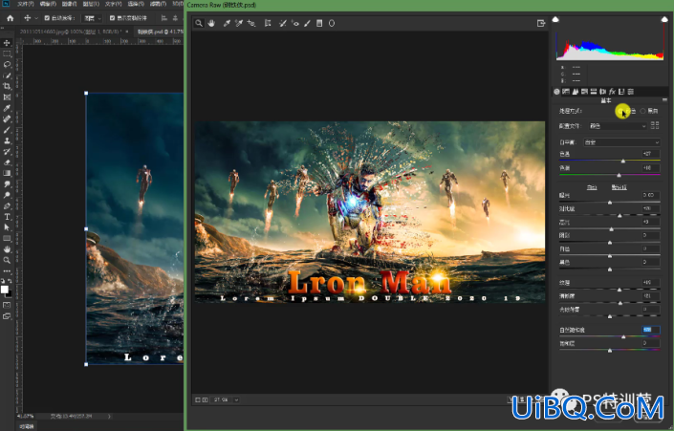Open the File menu in Photoshop
The image size is (674, 431).
[x=26, y=4]
